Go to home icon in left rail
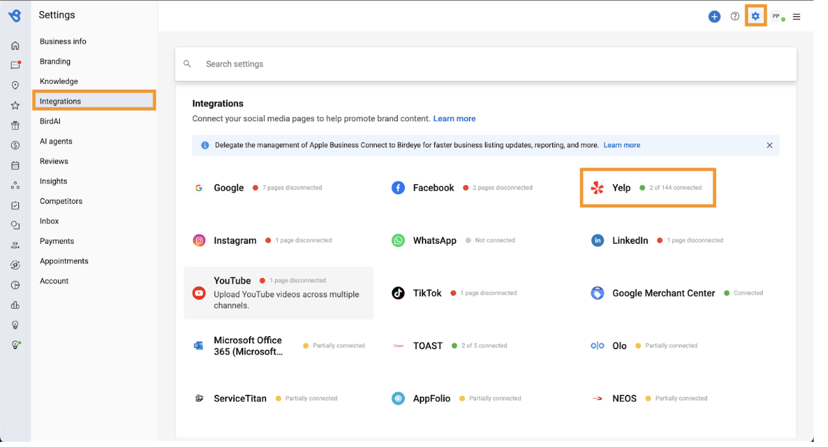Screen dimensions: 828x447 pyautogui.click(x=15, y=46)
